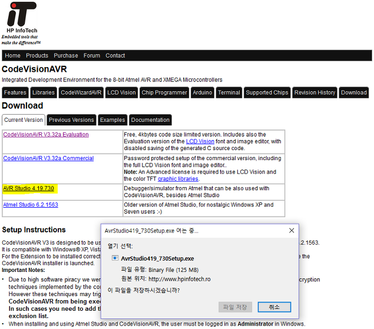
Task: Open the Documentation sub-tab
Action: (150, 119)
